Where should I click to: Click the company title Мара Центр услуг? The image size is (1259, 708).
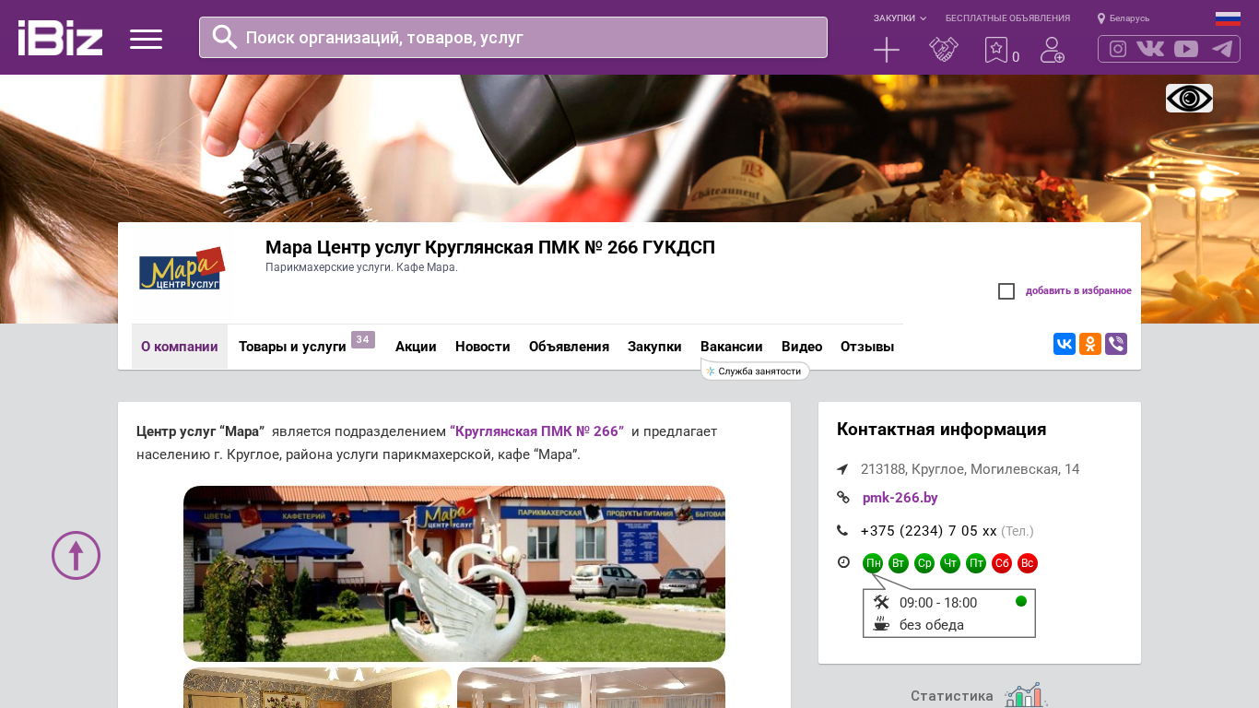coord(490,247)
